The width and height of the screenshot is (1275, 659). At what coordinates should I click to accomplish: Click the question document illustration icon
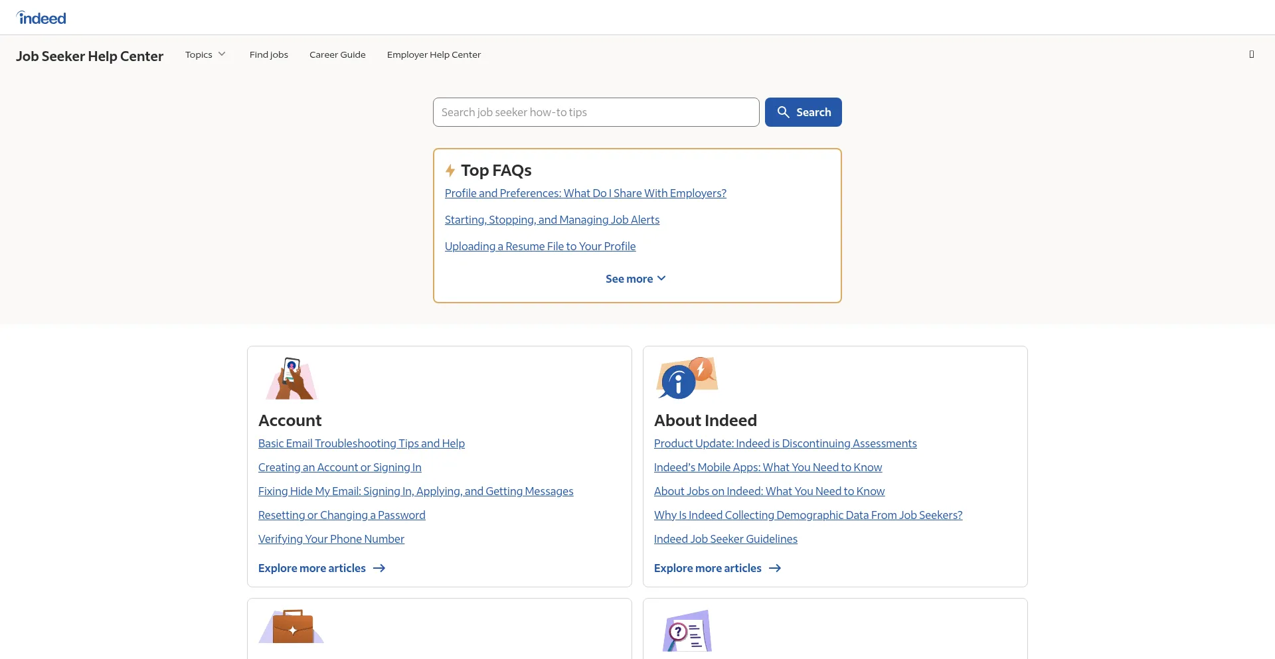tap(687, 630)
